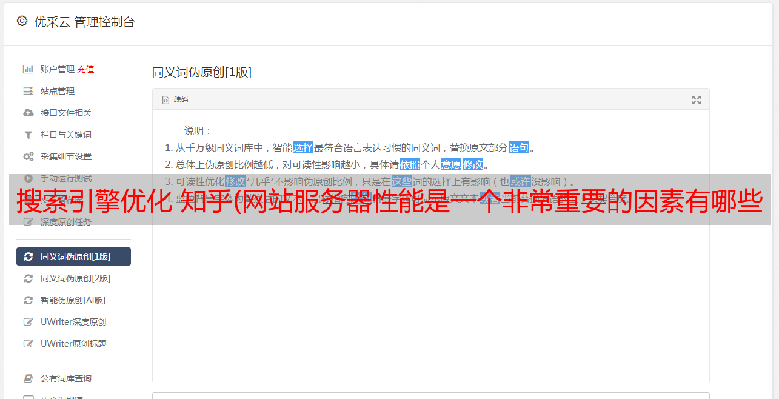Toggle fullscreen editor expand icon
The width and height of the screenshot is (779, 399).
[697, 100]
